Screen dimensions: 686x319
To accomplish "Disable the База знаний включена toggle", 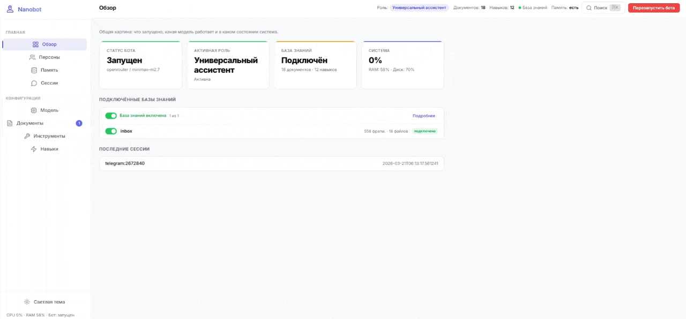I will pos(111,115).
